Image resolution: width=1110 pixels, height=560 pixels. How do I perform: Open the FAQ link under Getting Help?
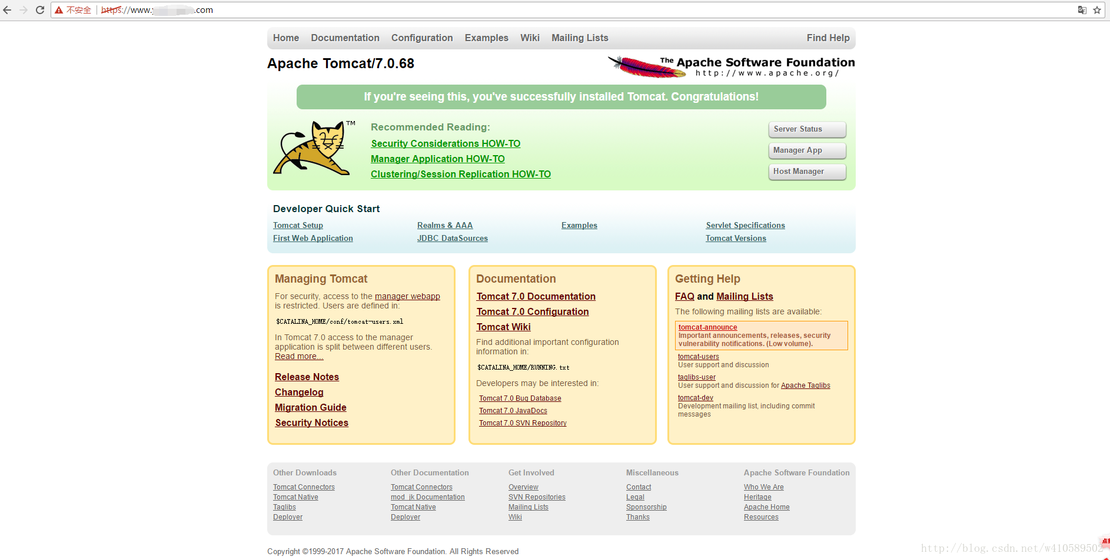(684, 296)
